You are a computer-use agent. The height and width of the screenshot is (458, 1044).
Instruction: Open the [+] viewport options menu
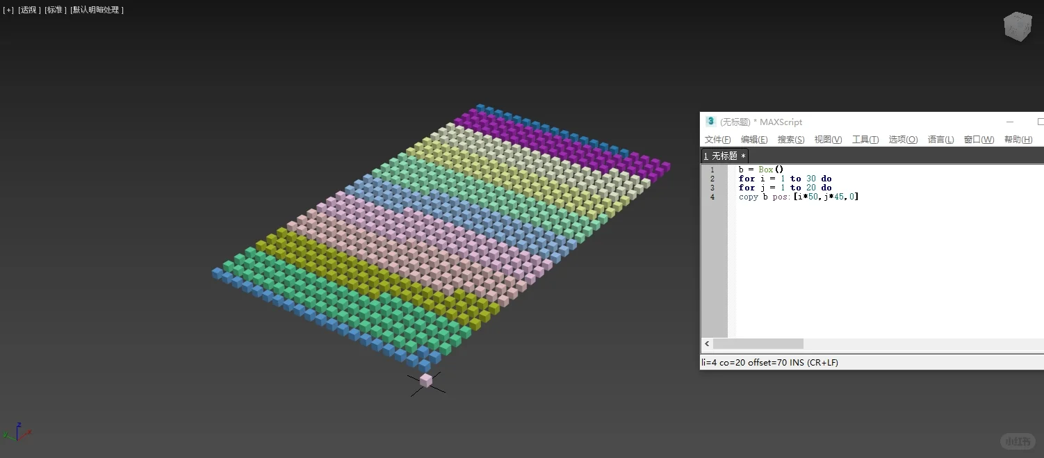click(x=8, y=9)
